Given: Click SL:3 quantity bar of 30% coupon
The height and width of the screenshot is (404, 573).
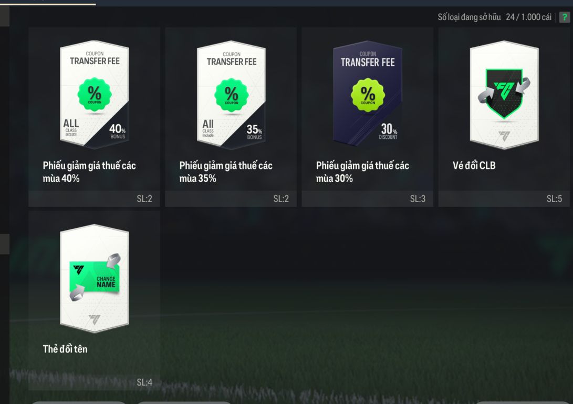Looking at the screenshot, I should (367, 199).
